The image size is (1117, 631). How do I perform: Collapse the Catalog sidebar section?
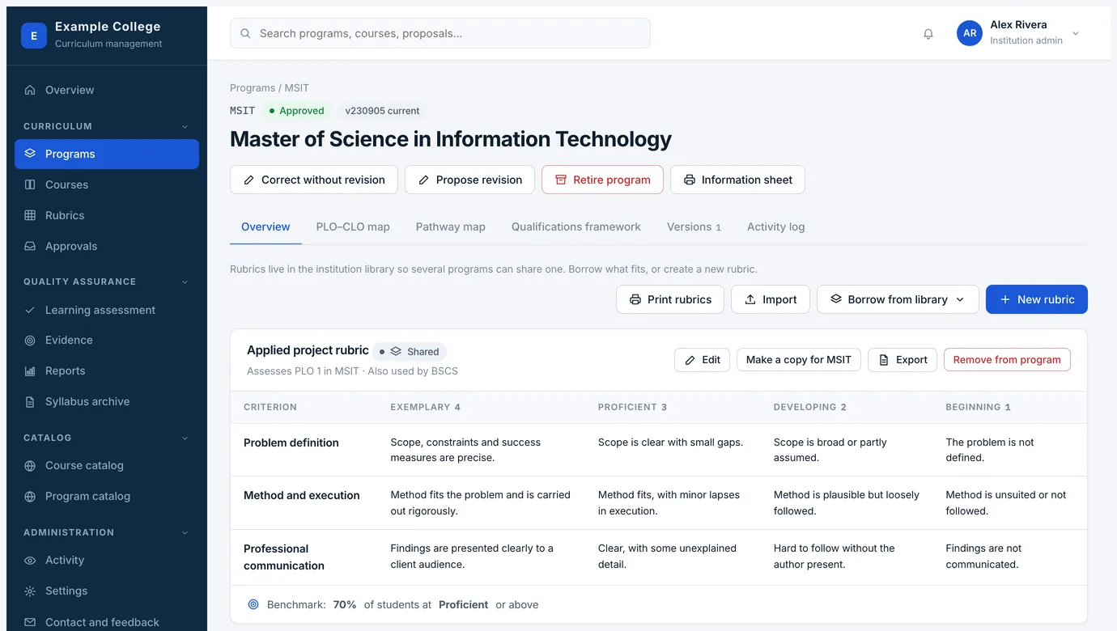(x=185, y=438)
